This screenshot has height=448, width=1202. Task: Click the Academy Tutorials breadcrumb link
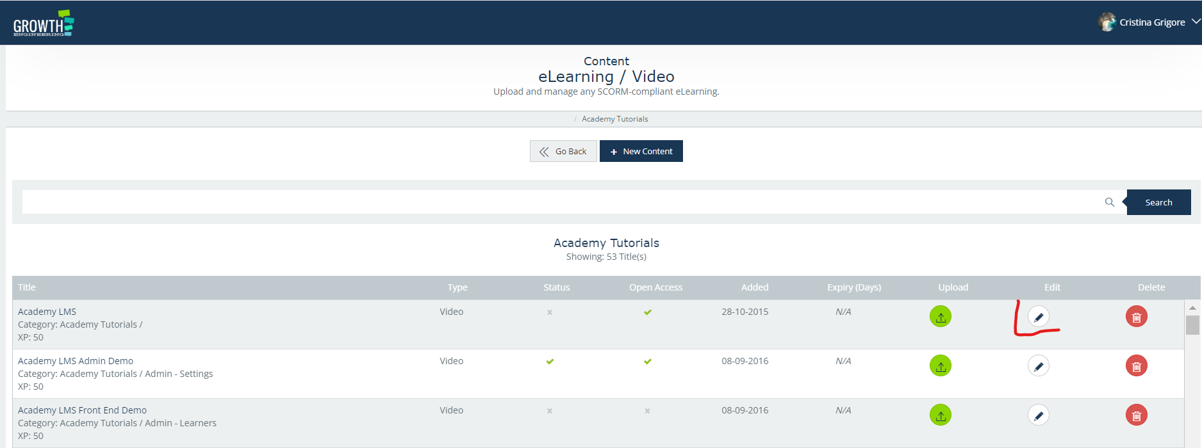614,119
